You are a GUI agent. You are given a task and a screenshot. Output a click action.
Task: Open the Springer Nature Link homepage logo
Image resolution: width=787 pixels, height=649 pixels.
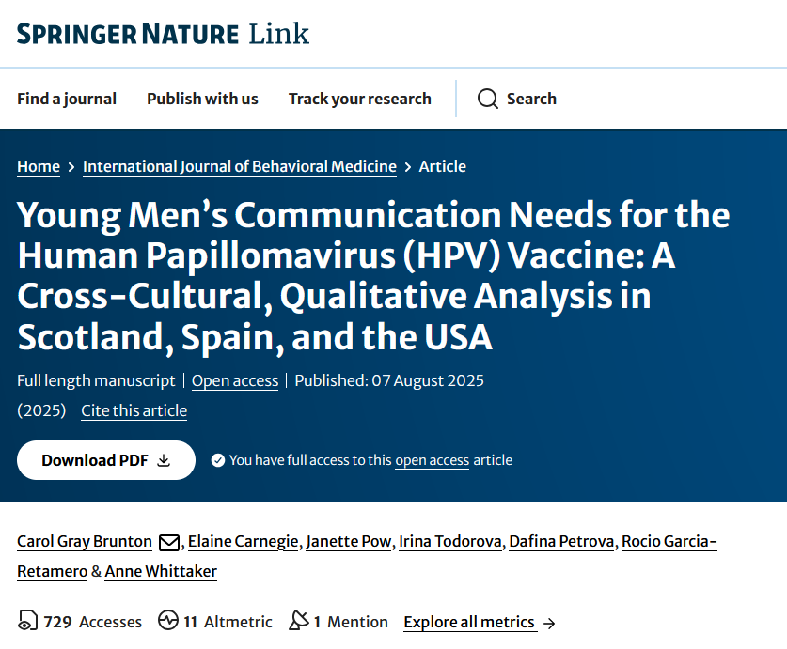[x=163, y=35]
